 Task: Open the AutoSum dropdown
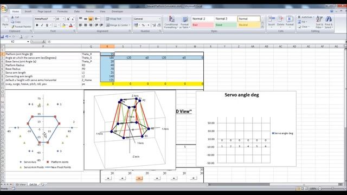[x=313, y=17]
